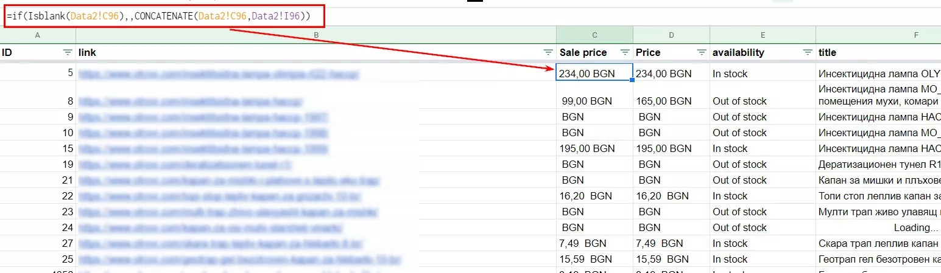The height and width of the screenshot is (273, 941).
Task: Select the 'title' header cell
Action: (878, 53)
